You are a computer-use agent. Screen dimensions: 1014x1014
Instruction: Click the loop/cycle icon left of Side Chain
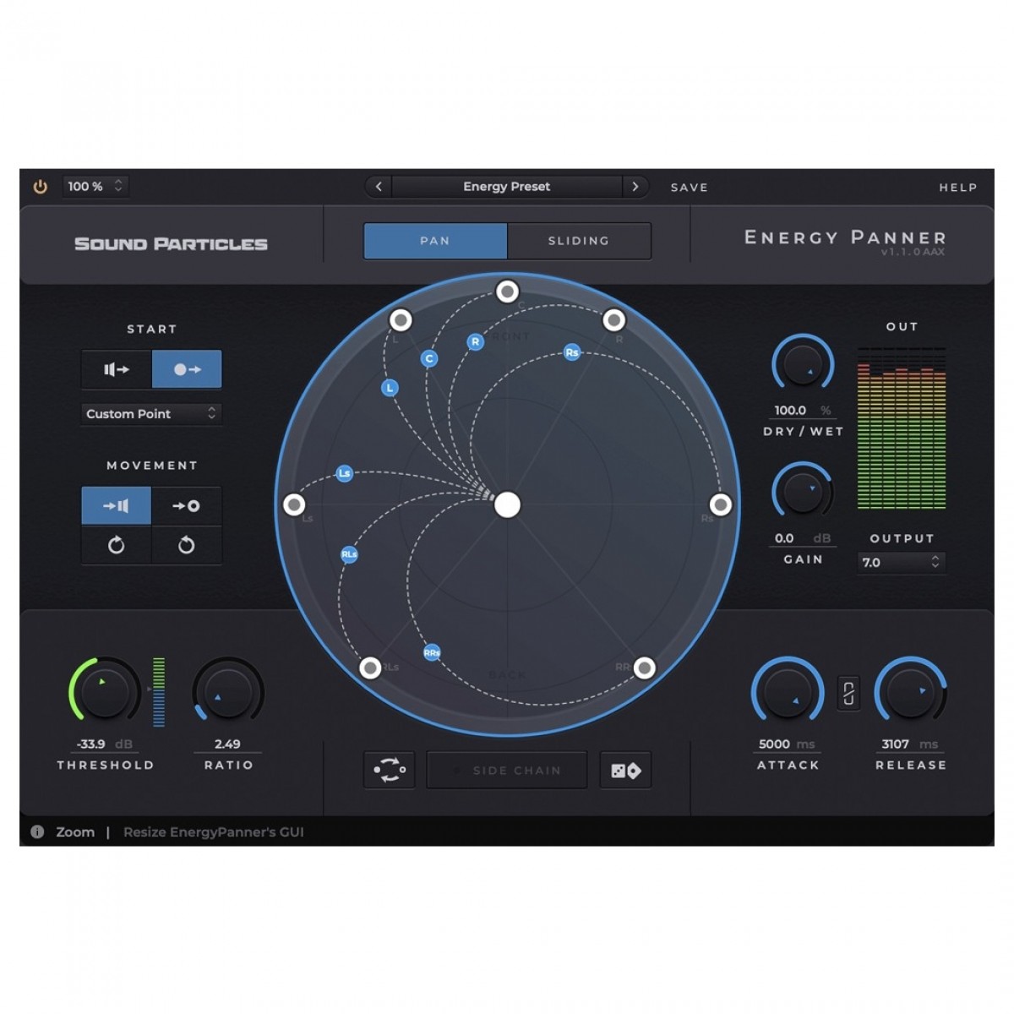tap(390, 771)
